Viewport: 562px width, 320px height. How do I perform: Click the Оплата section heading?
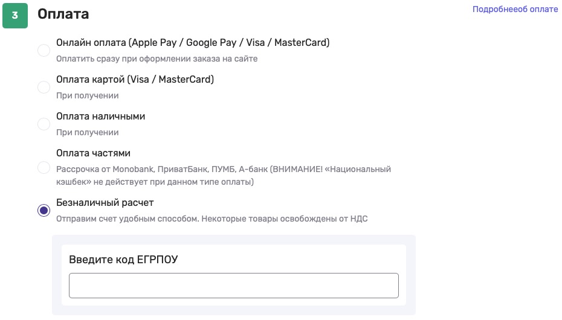[x=63, y=14]
